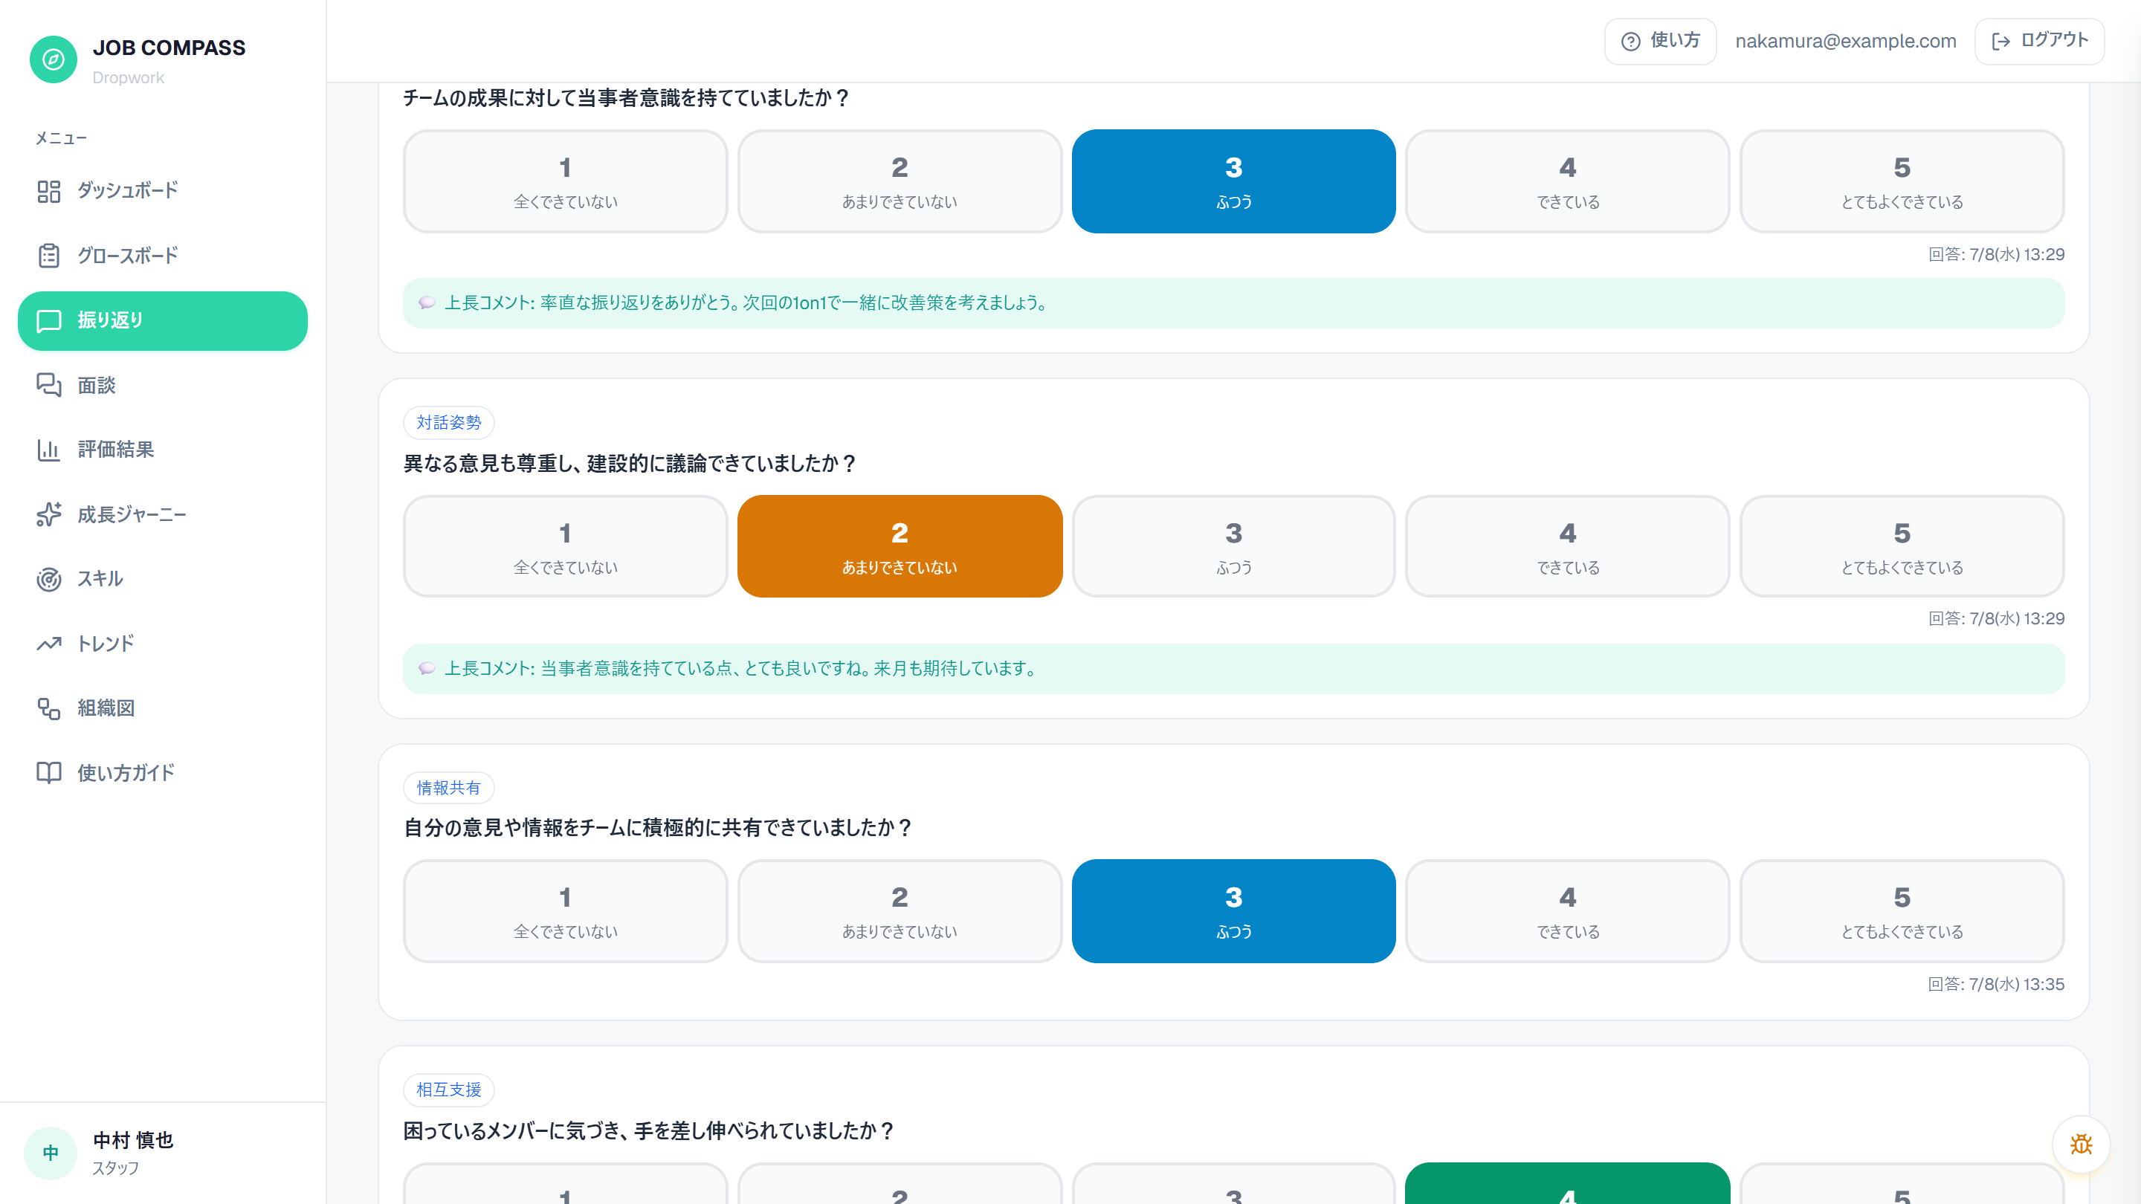
Task: Click the 振り返り speech bubble icon
Action: point(49,321)
